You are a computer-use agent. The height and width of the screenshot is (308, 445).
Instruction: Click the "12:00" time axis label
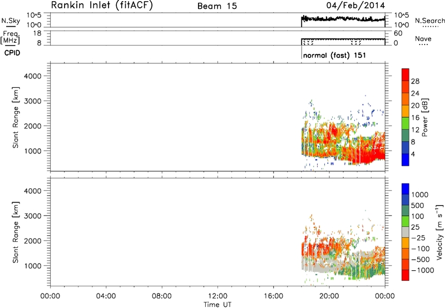pyautogui.click(x=217, y=296)
